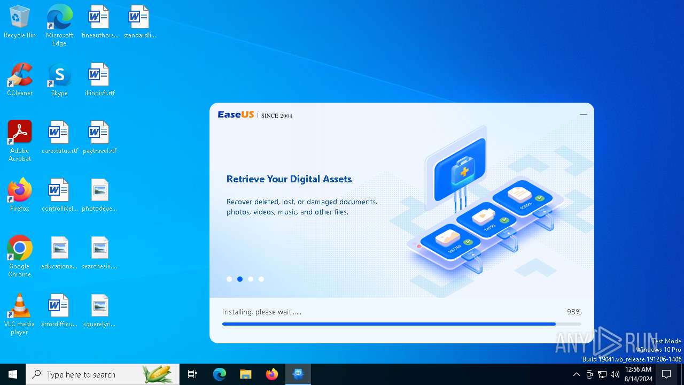Select the standardli Word document icon

[x=139, y=22]
